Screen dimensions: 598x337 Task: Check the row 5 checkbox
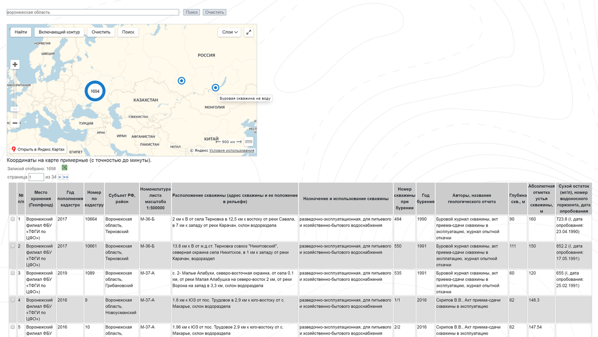[13, 327]
